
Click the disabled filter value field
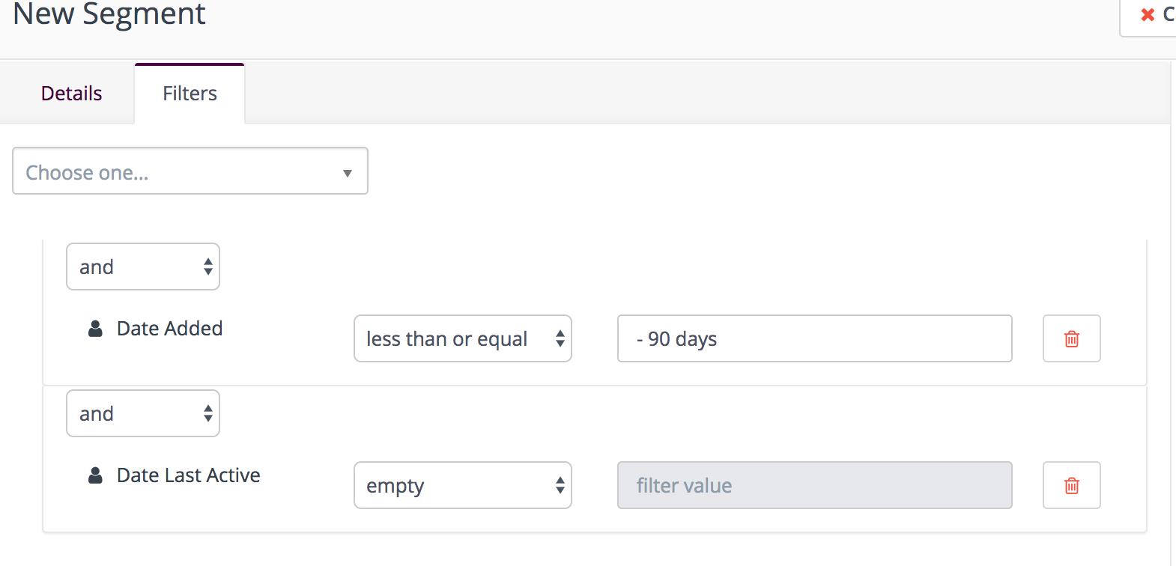[x=815, y=485]
